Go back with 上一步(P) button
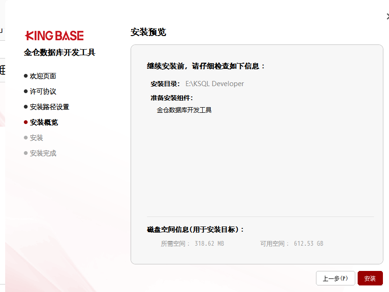The height and width of the screenshot is (292, 389). [x=335, y=278]
